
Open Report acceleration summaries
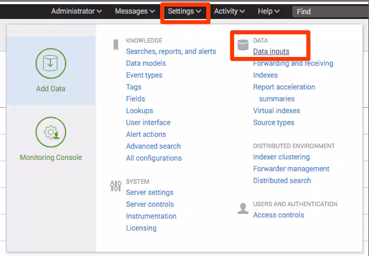284,93
